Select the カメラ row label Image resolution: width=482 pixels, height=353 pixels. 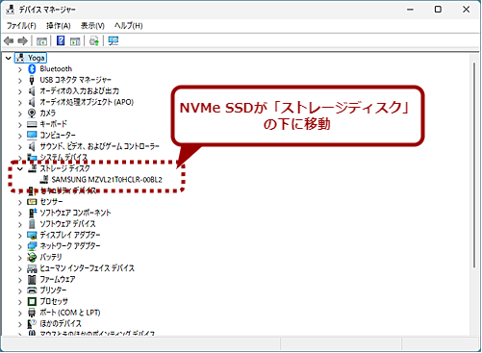[x=47, y=113]
